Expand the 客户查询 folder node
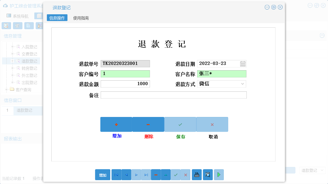The image size is (328, 184). 7,90
